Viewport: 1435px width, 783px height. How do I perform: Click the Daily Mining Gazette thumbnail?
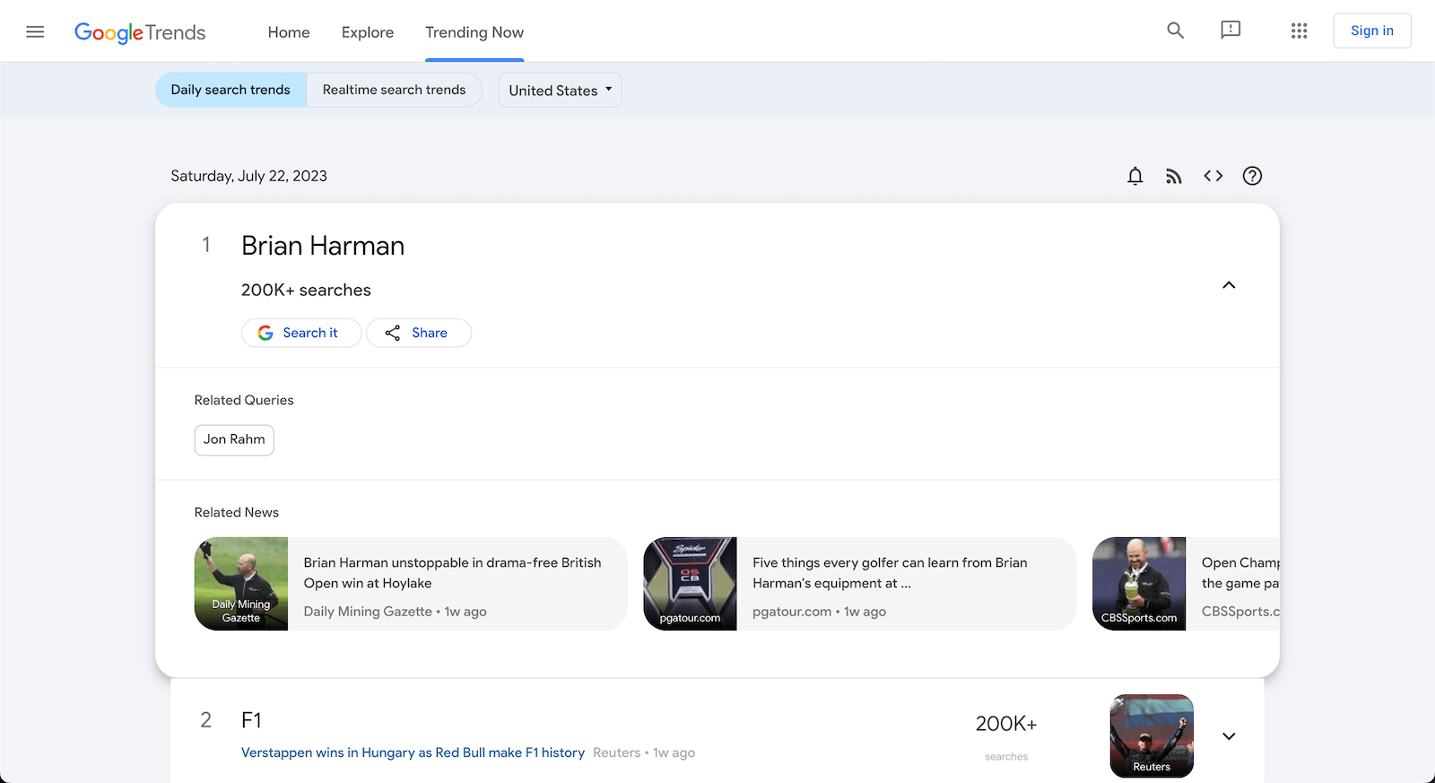tap(241, 584)
